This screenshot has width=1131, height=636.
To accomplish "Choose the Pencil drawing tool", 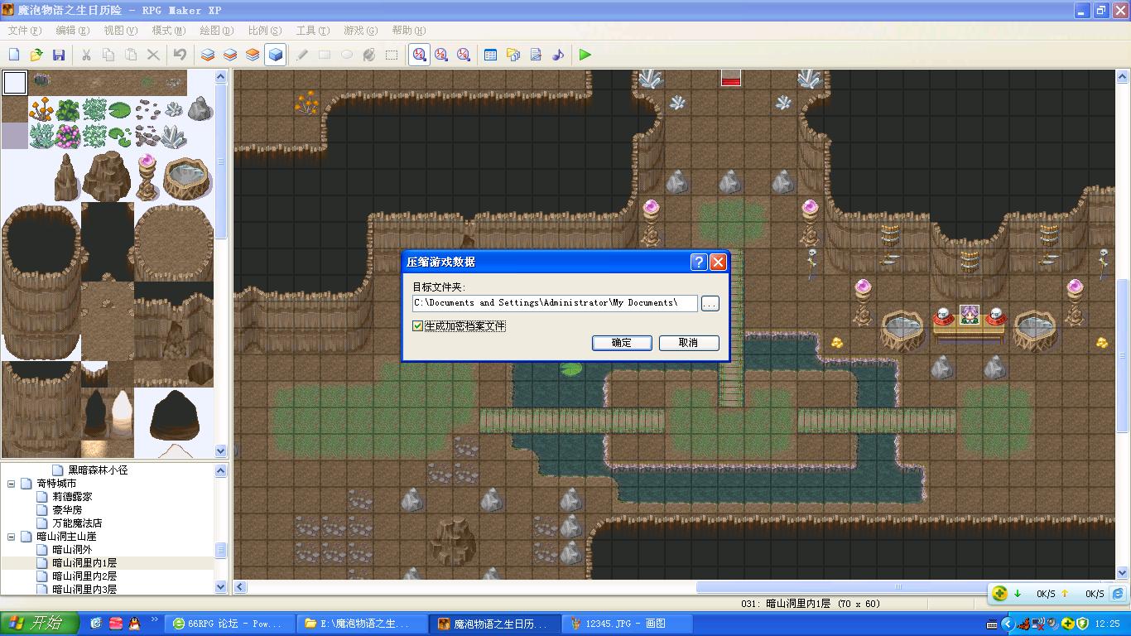I will [302, 55].
